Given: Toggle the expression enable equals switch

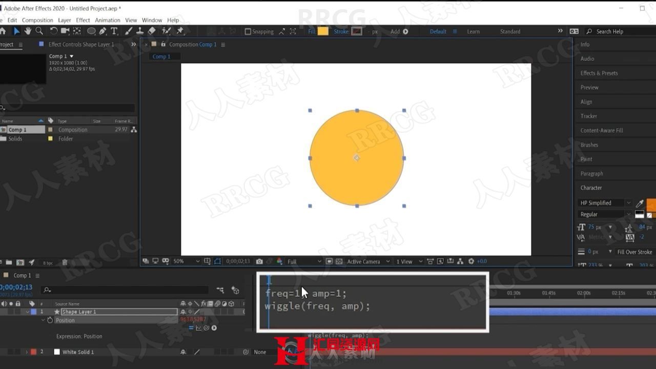Looking at the screenshot, I should point(191,328).
